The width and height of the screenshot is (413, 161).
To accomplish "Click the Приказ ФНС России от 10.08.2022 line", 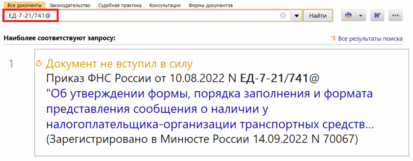I will [183, 78].
